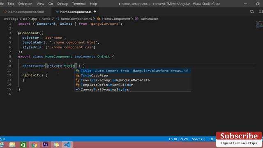Click HomeComponent class name in code

pyautogui.click(x=59, y=57)
